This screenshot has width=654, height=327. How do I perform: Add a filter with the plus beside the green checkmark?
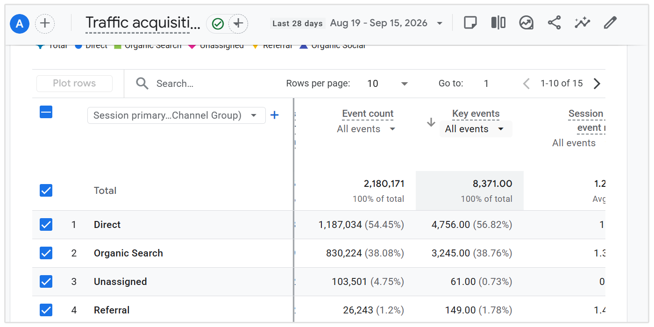pos(238,23)
